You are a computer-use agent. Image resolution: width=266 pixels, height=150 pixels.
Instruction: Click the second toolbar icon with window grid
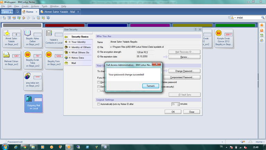9,18
